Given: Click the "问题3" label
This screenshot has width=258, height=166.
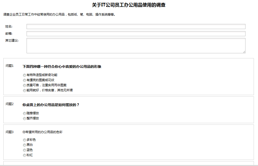Looking at the screenshot, I should (x=9, y=132).
